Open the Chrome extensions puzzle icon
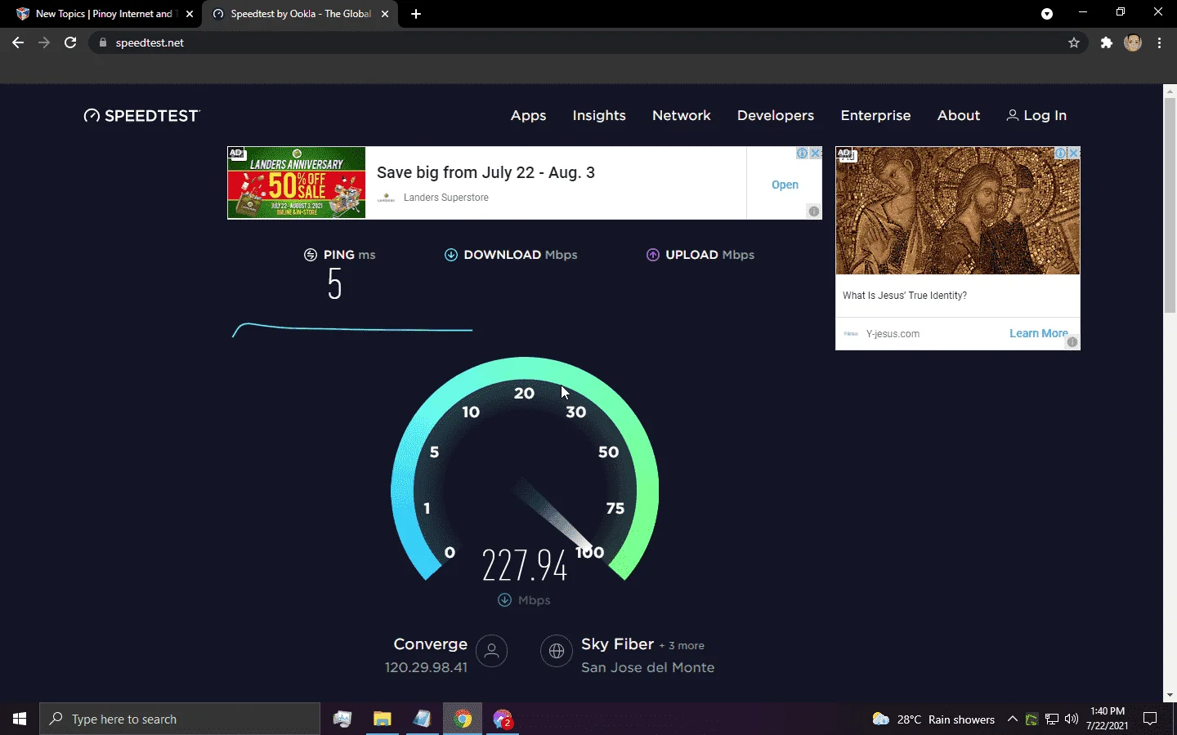Screen dimensions: 1177x735 pyautogui.click(x=1107, y=42)
